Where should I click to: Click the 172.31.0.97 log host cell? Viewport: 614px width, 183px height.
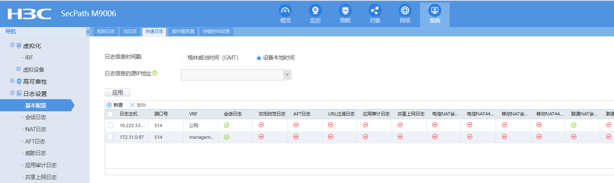coord(131,137)
